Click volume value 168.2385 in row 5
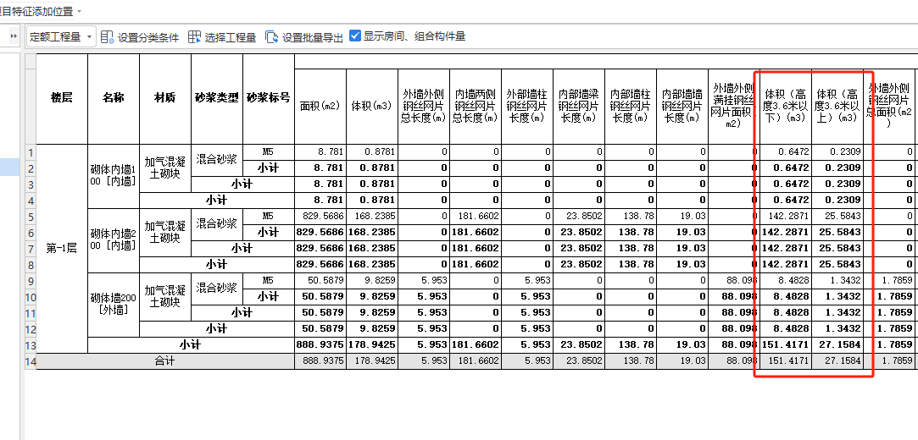 (372, 217)
